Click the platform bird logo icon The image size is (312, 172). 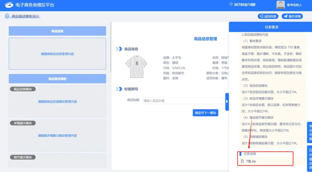coord(9,5)
